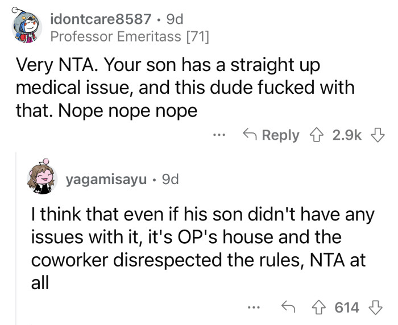The height and width of the screenshot is (325, 398).
Task: Open more options for idontcare8587's comment
Action: pyautogui.click(x=219, y=136)
